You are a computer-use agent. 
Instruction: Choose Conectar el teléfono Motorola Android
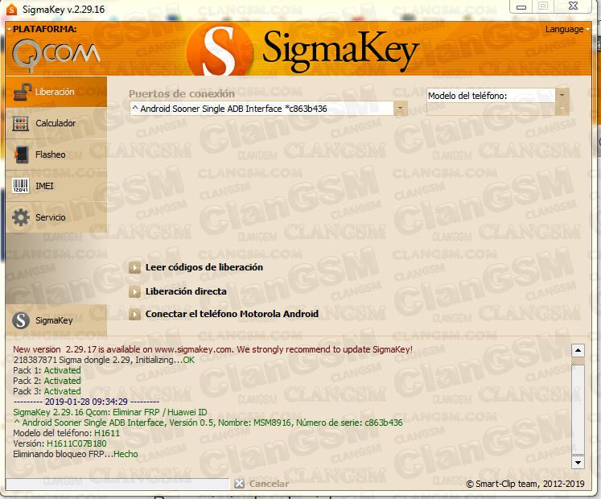(x=232, y=314)
